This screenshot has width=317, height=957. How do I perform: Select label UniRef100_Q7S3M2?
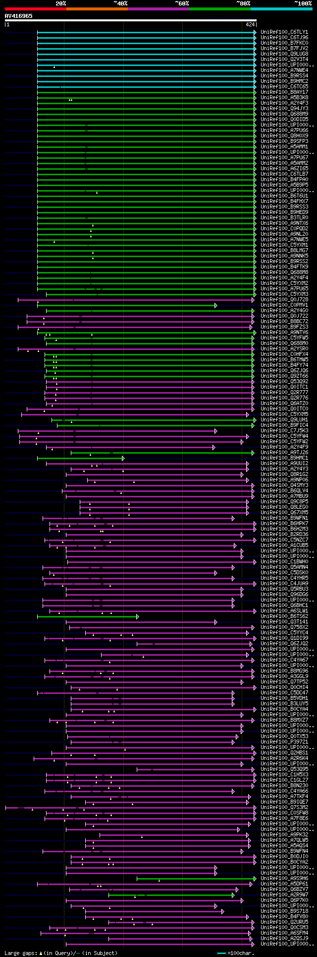284,807
